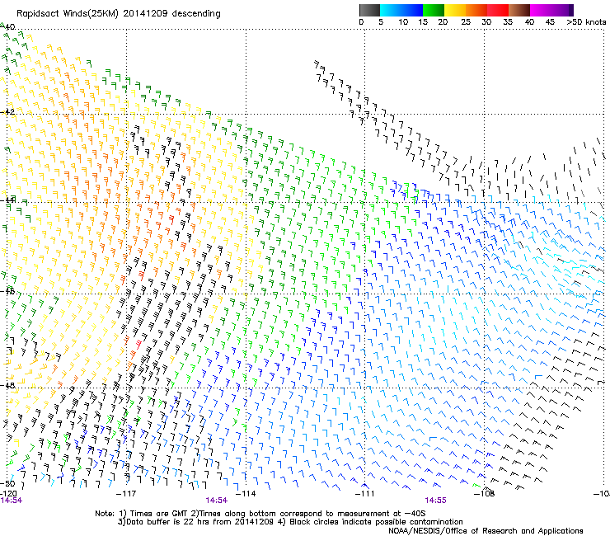Click the green 15-20 knots color segment
This screenshot has width=610, height=536.
pyautogui.click(x=434, y=10)
